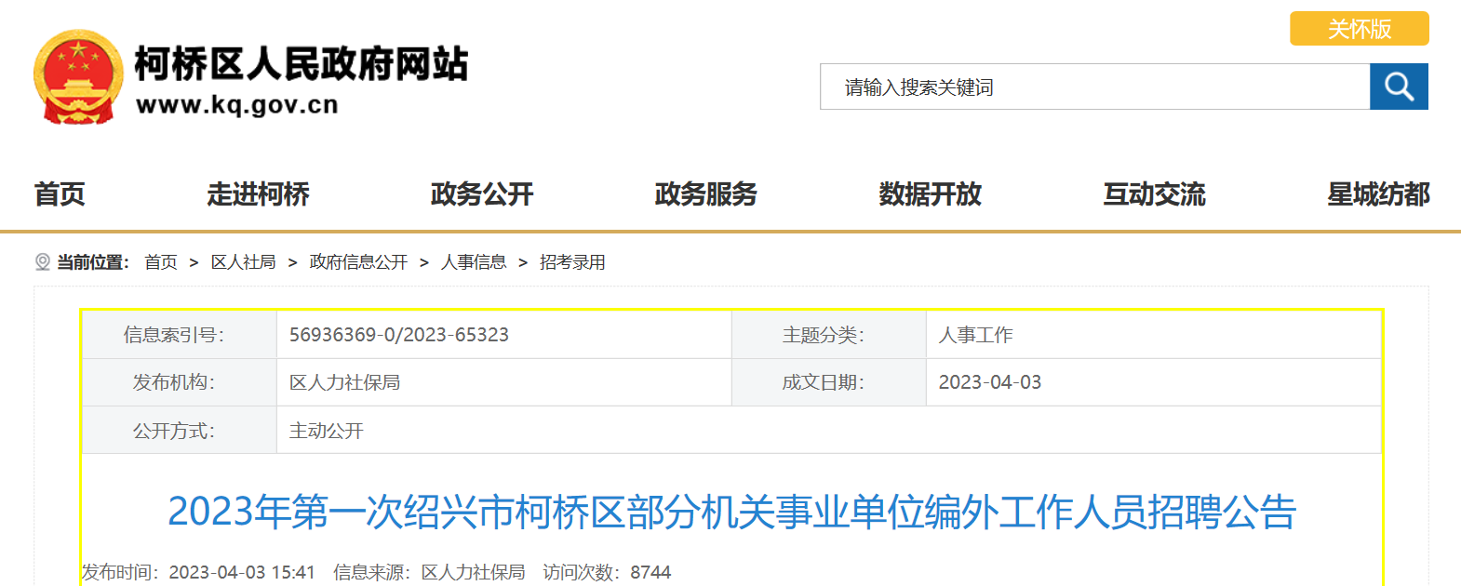Open the 数据开放 navigation item
Viewport: 1461px width, 586px height.
click(930, 193)
